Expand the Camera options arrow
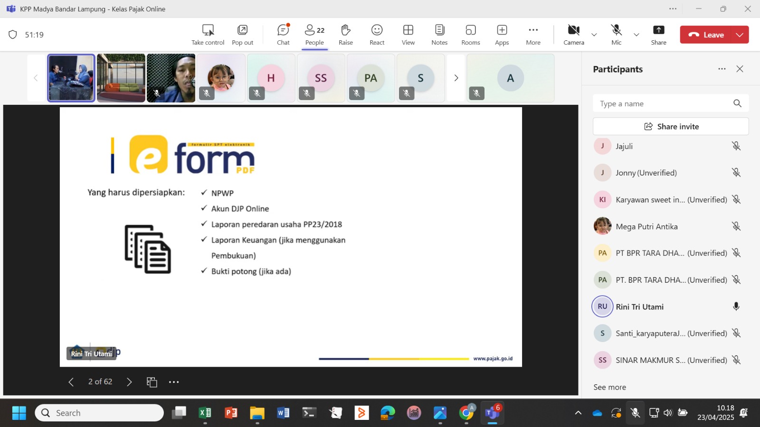 (594, 35)
